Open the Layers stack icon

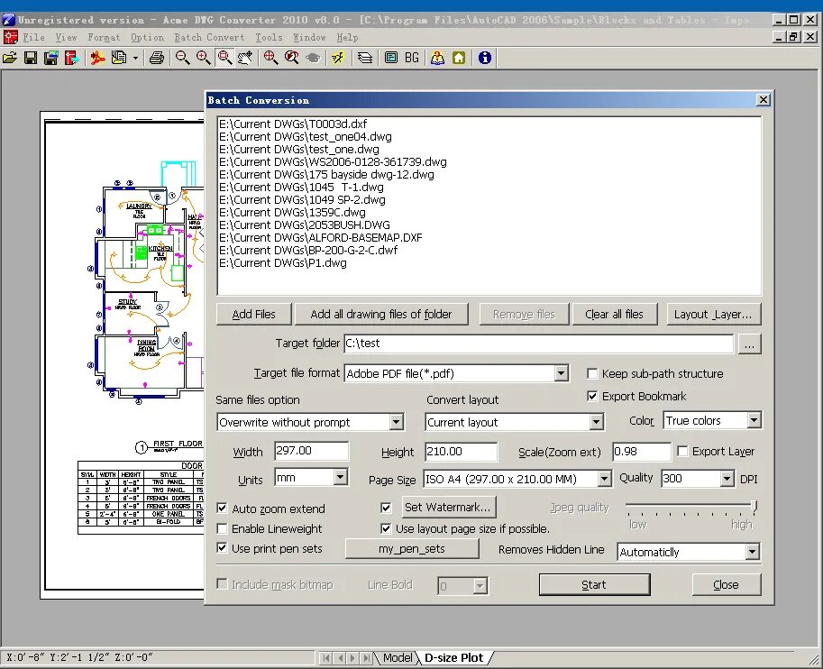tap(365, 58)
